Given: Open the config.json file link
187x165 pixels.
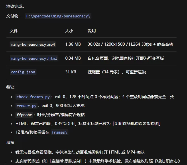Looking at the screenshot, I should coord(23,72).
